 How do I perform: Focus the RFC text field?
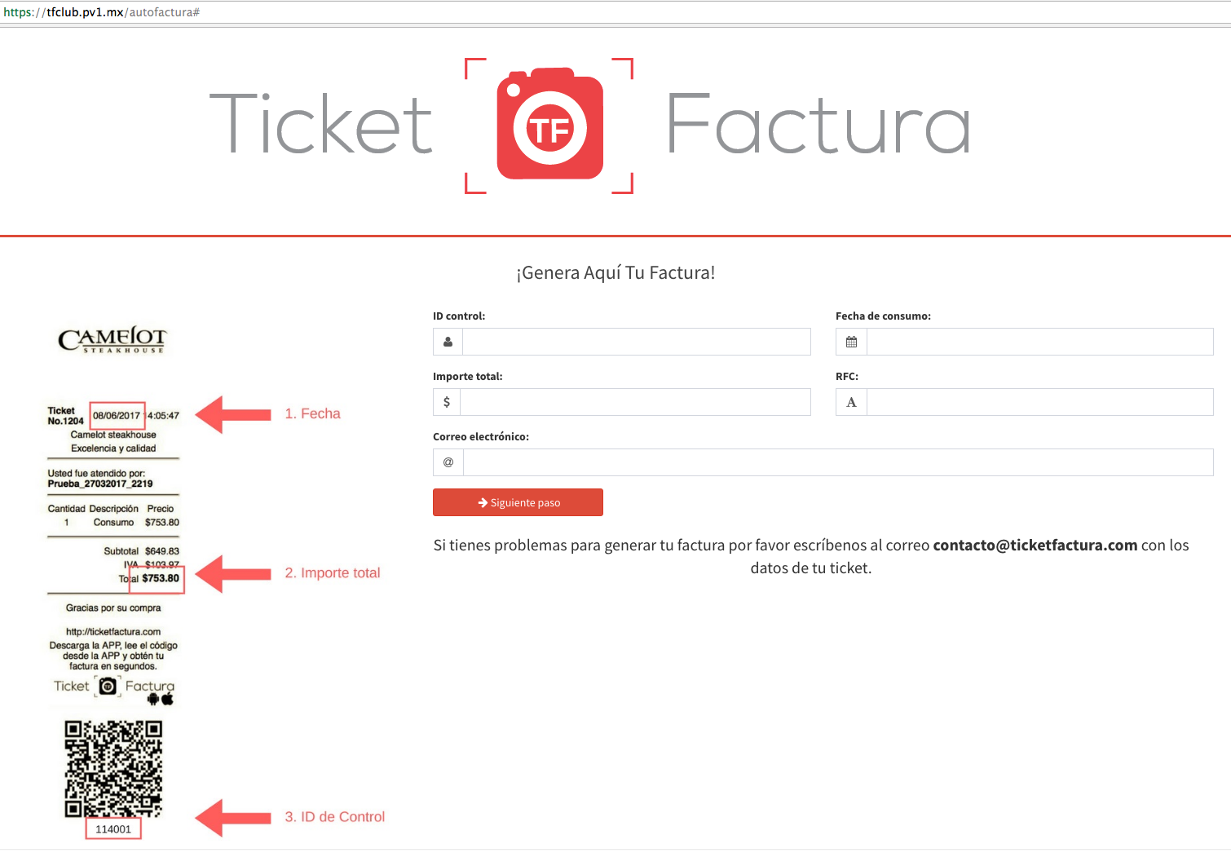click(1040, 402)
